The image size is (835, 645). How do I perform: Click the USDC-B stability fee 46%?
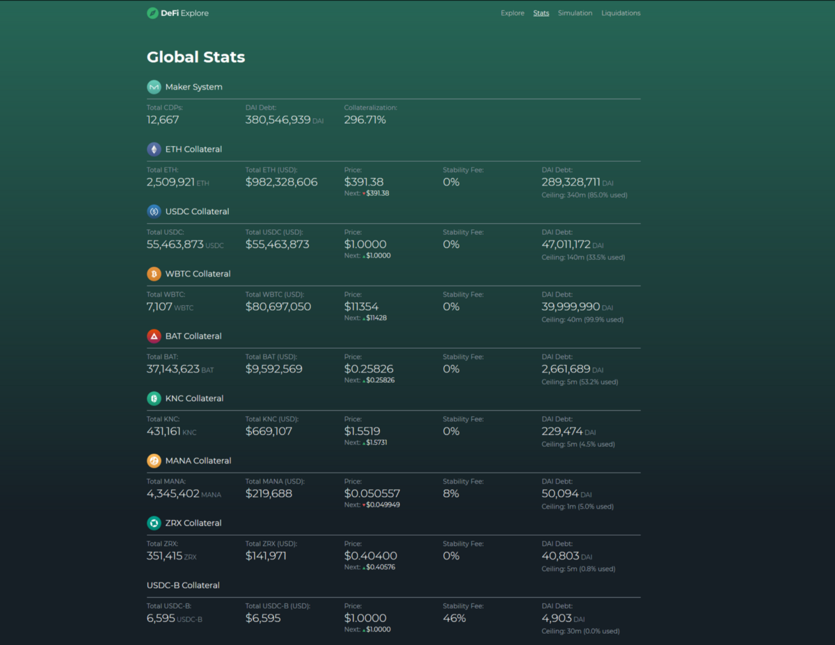[454, 619]
